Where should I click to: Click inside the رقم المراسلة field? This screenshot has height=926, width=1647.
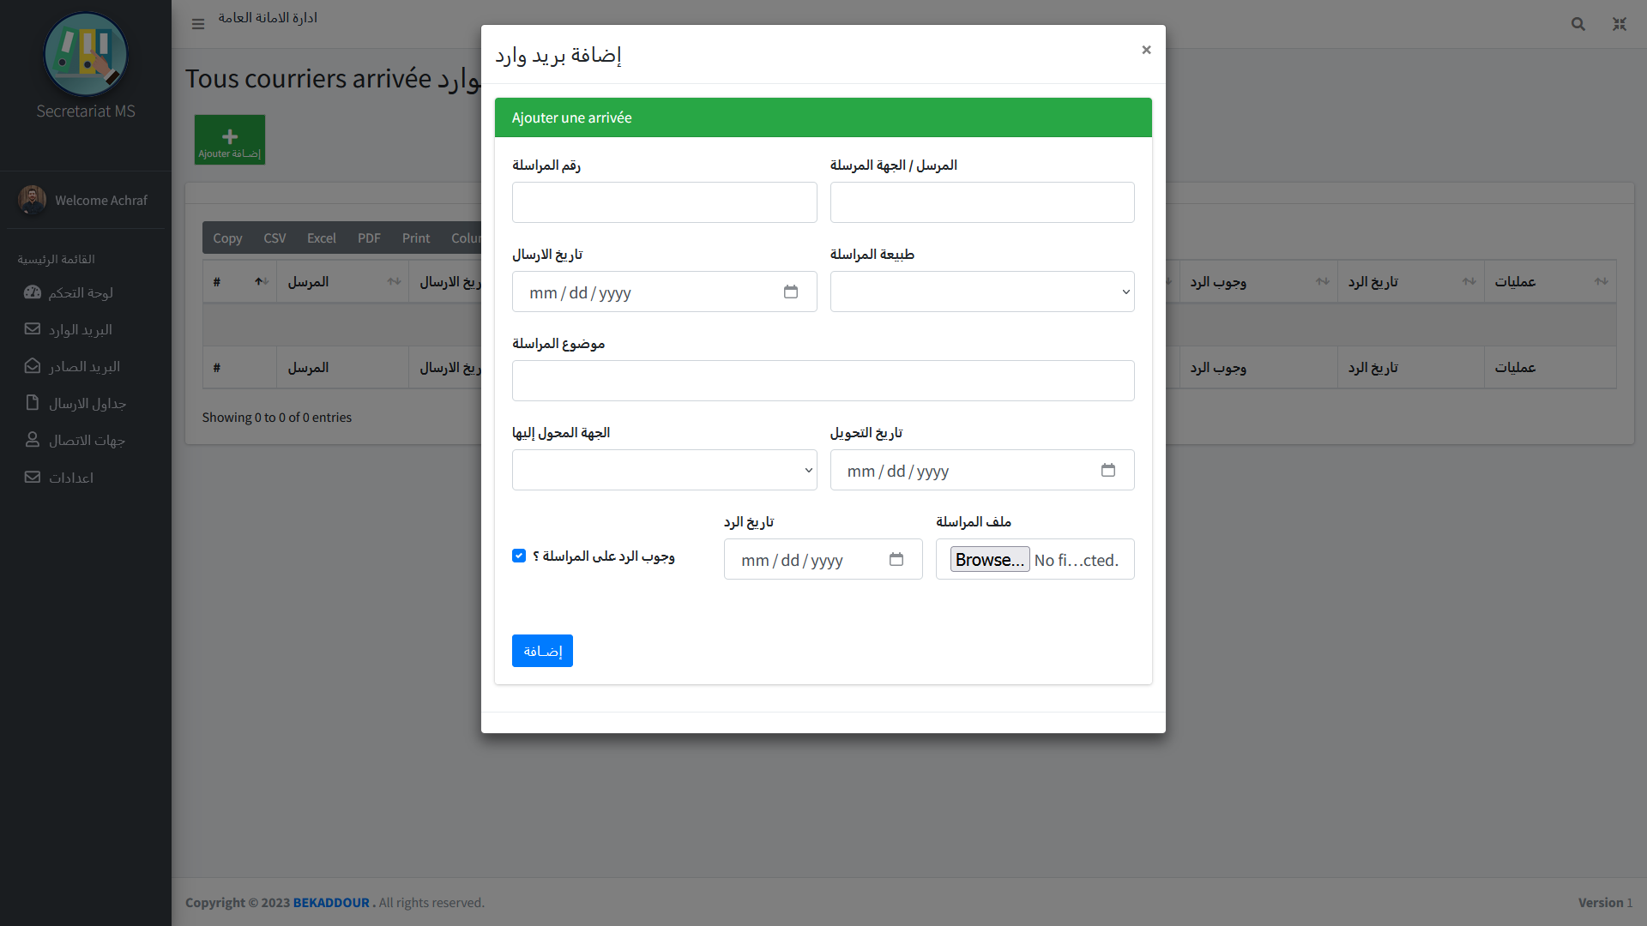tap(664, 202)
